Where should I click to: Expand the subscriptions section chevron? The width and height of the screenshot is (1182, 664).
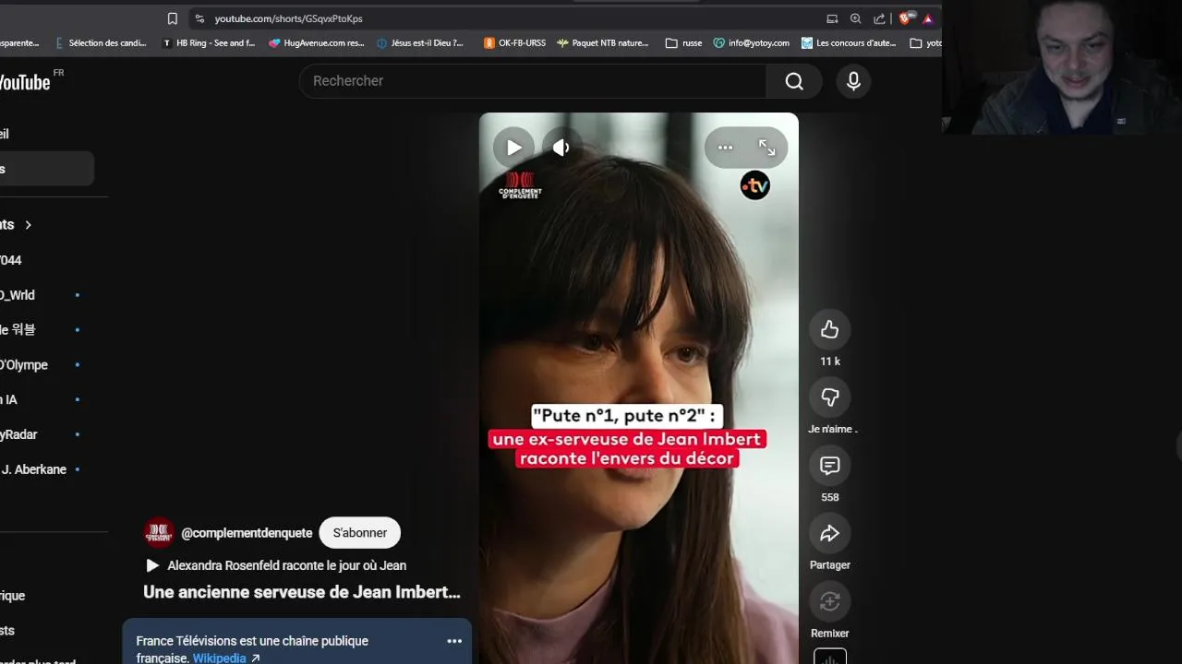(x=28, y=225)
